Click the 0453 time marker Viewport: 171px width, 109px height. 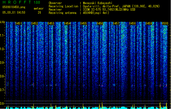click(x=51, y=23)
